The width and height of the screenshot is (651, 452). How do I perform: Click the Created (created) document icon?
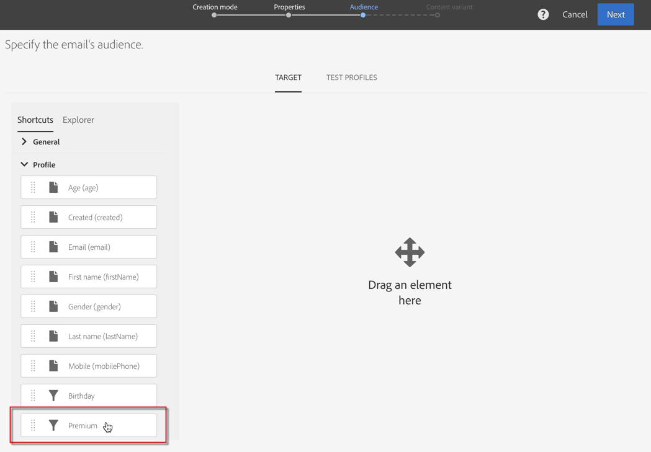pos(53,217)
